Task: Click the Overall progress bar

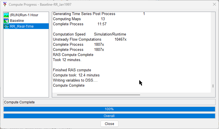Action: click(109, 116)
